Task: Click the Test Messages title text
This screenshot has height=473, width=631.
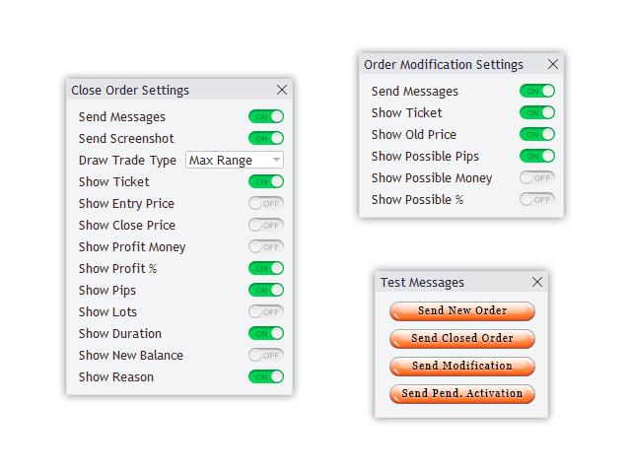Action: pyautogui.click(x=423, y=283)
